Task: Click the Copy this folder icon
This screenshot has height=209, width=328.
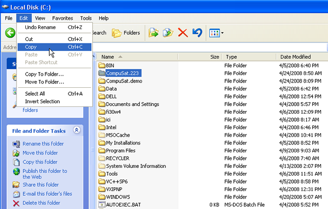Action: click(16, 162)
